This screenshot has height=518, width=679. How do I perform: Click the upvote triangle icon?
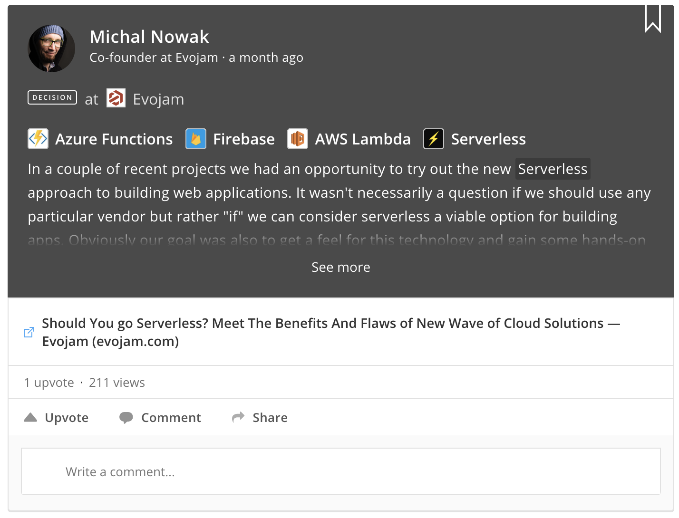click(30, 417)
